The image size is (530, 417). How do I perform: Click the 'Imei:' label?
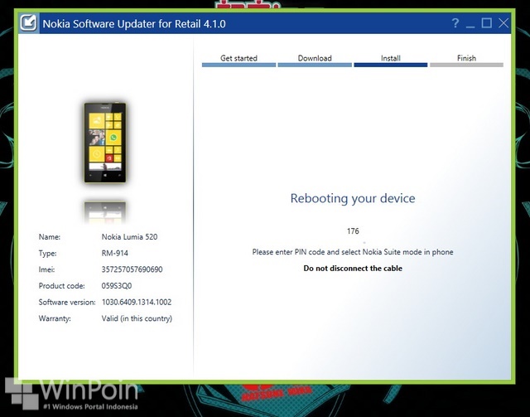(46, 269)
